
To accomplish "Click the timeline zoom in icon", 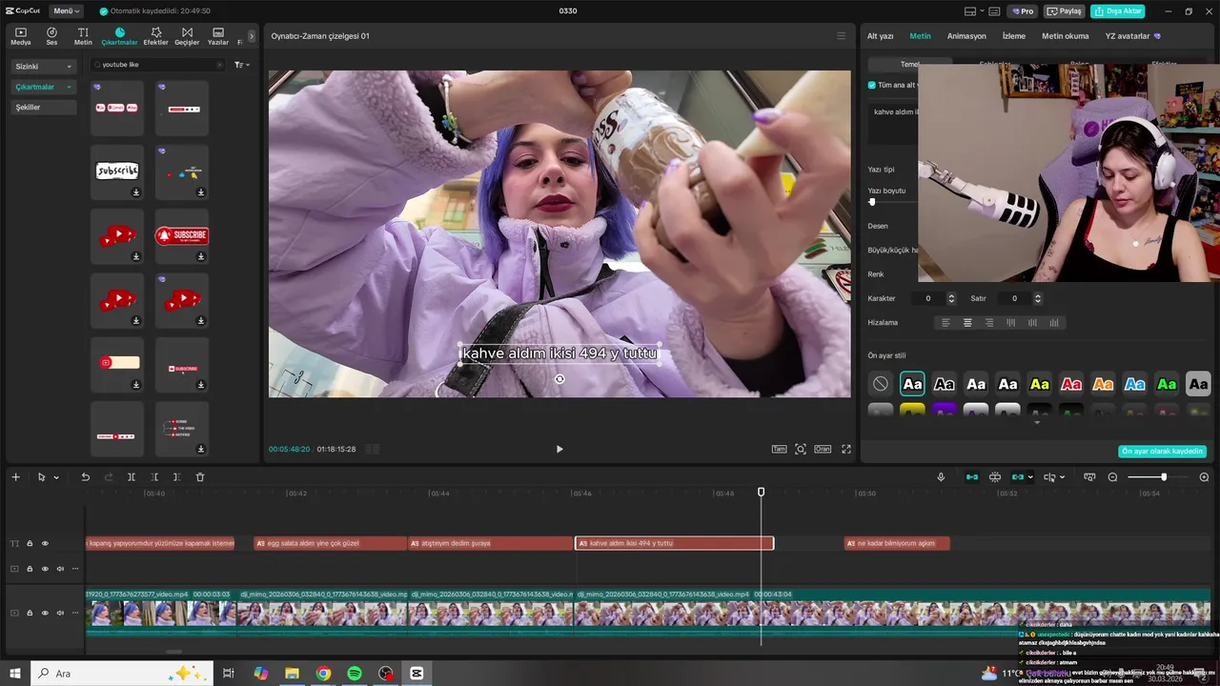I will tap(1204, 477).
